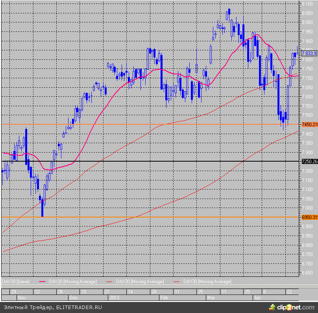318x313 pixels.
Task: Click the 8 000 value on price axis
Action: point(307,22)
